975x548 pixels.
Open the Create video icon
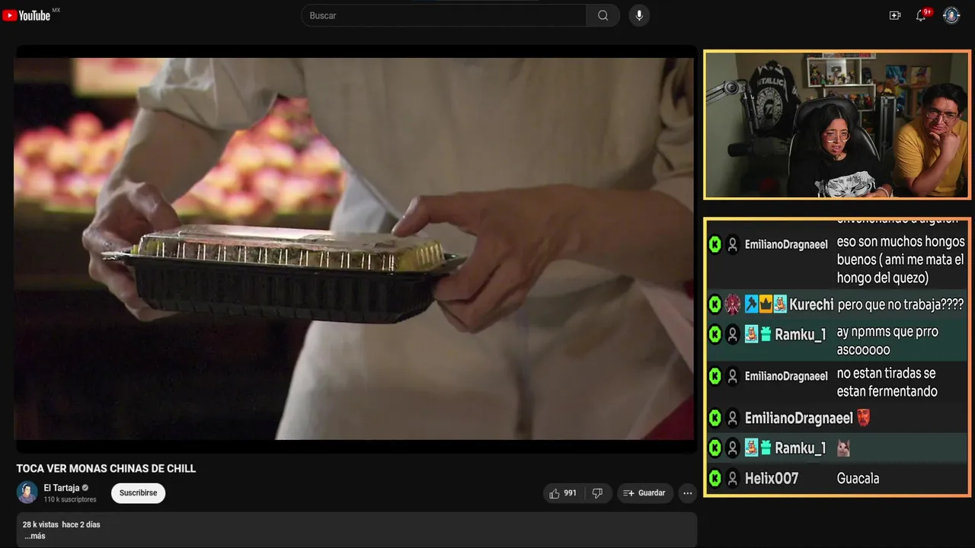[895, 15]
